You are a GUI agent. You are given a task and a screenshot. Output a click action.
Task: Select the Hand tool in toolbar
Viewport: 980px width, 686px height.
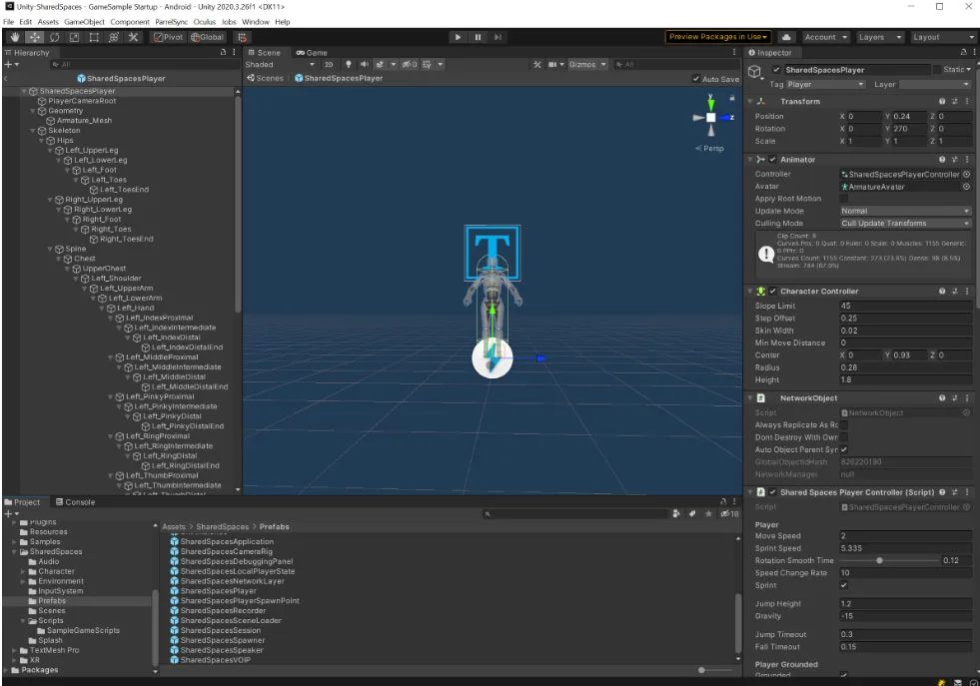pyautogui.click(x=15, y=38)
